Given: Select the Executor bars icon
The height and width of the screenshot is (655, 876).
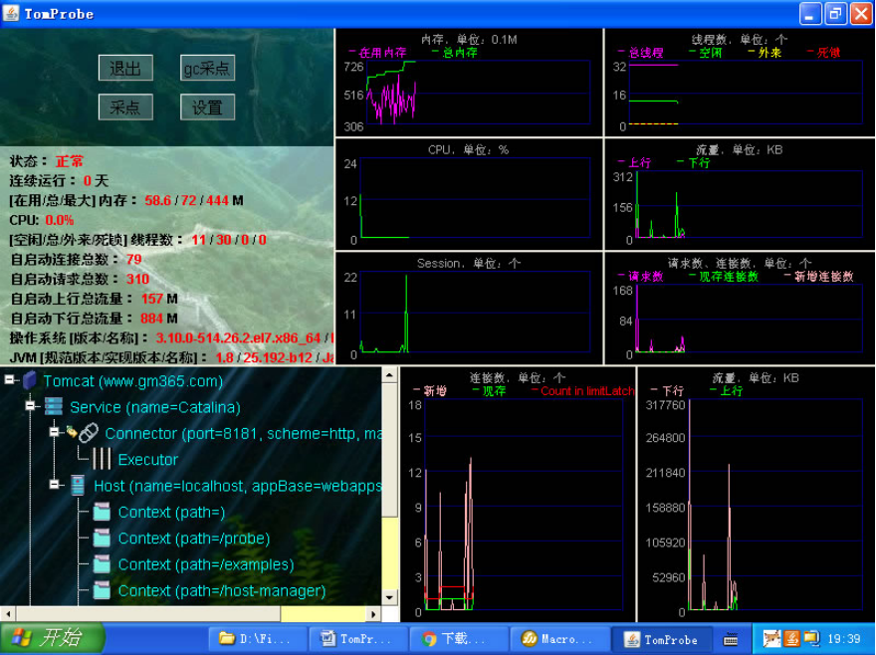Looking at the screenshot, I should point(102,459).
